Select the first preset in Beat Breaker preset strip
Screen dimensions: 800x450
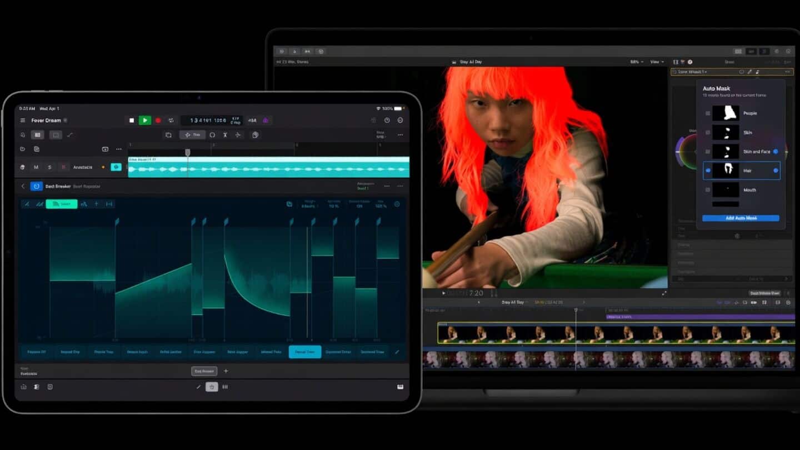coord(37,352)
